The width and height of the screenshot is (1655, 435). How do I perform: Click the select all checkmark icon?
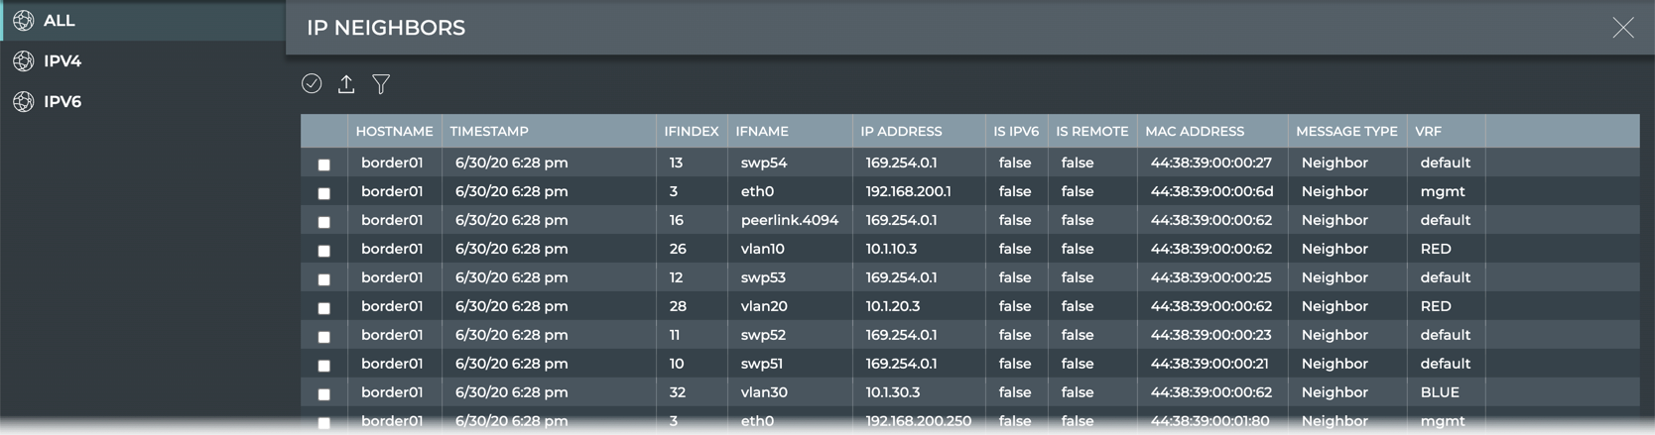(x=312, y=84)
